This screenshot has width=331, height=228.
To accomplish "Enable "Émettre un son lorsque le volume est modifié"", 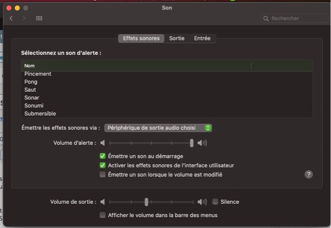I will coord(103,174).
